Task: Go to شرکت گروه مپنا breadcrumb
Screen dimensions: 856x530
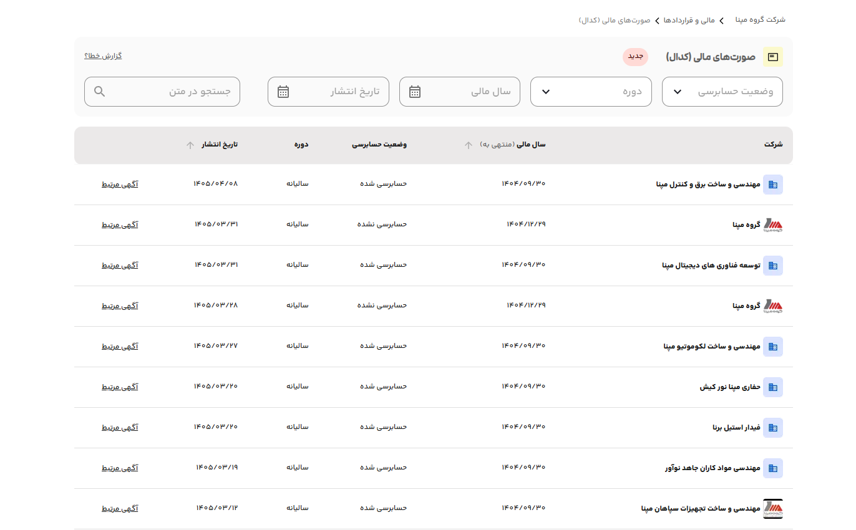Action: [761, 20]
